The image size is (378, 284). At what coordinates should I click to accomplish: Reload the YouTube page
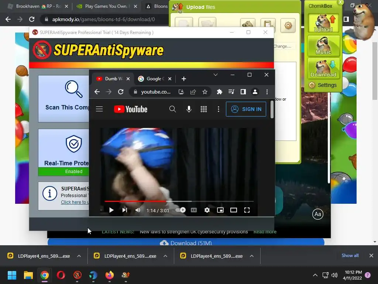121,92
